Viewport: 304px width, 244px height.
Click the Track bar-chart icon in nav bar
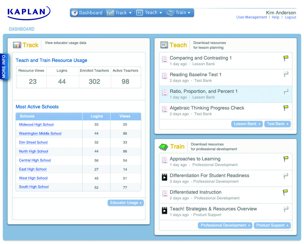[x=110, y=13]
